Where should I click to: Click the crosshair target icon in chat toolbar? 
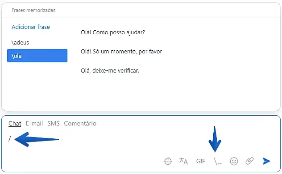[x=168, y=161]
